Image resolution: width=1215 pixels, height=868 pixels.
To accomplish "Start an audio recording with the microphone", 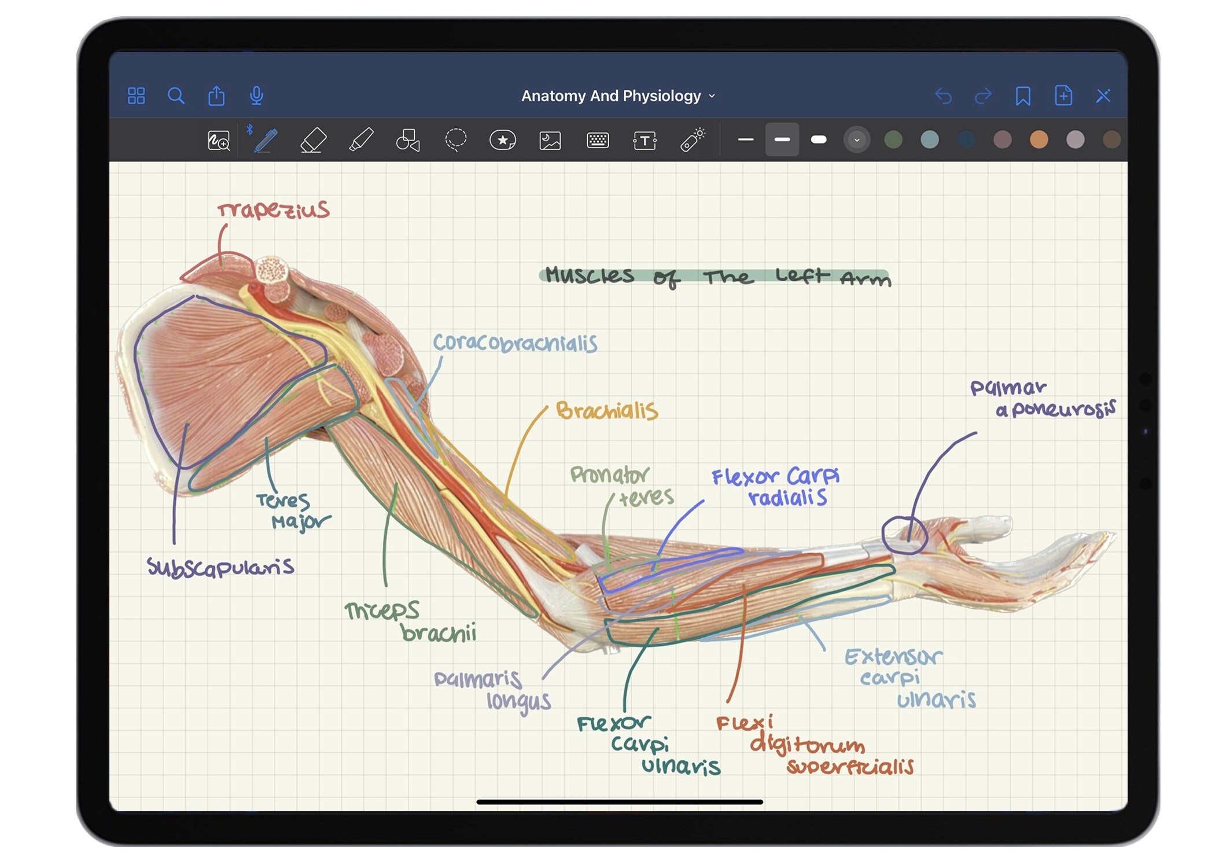I will pyautogui.click(x=256, y=96).
